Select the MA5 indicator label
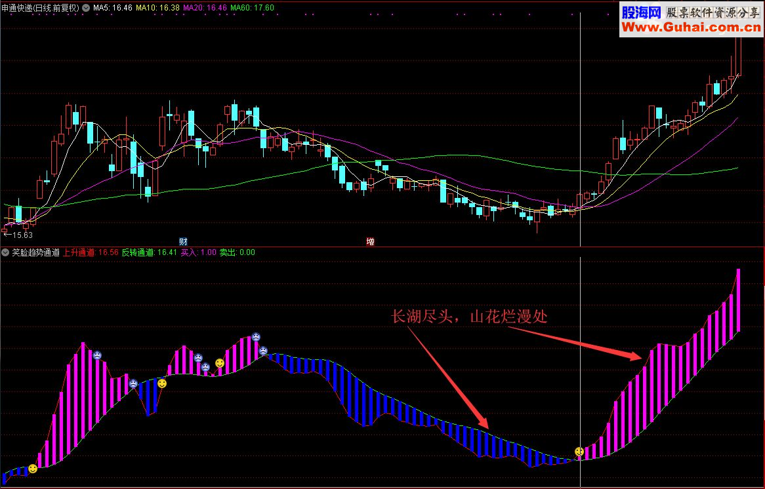This screenshot has height=489, width=765. tap(113, 8)
